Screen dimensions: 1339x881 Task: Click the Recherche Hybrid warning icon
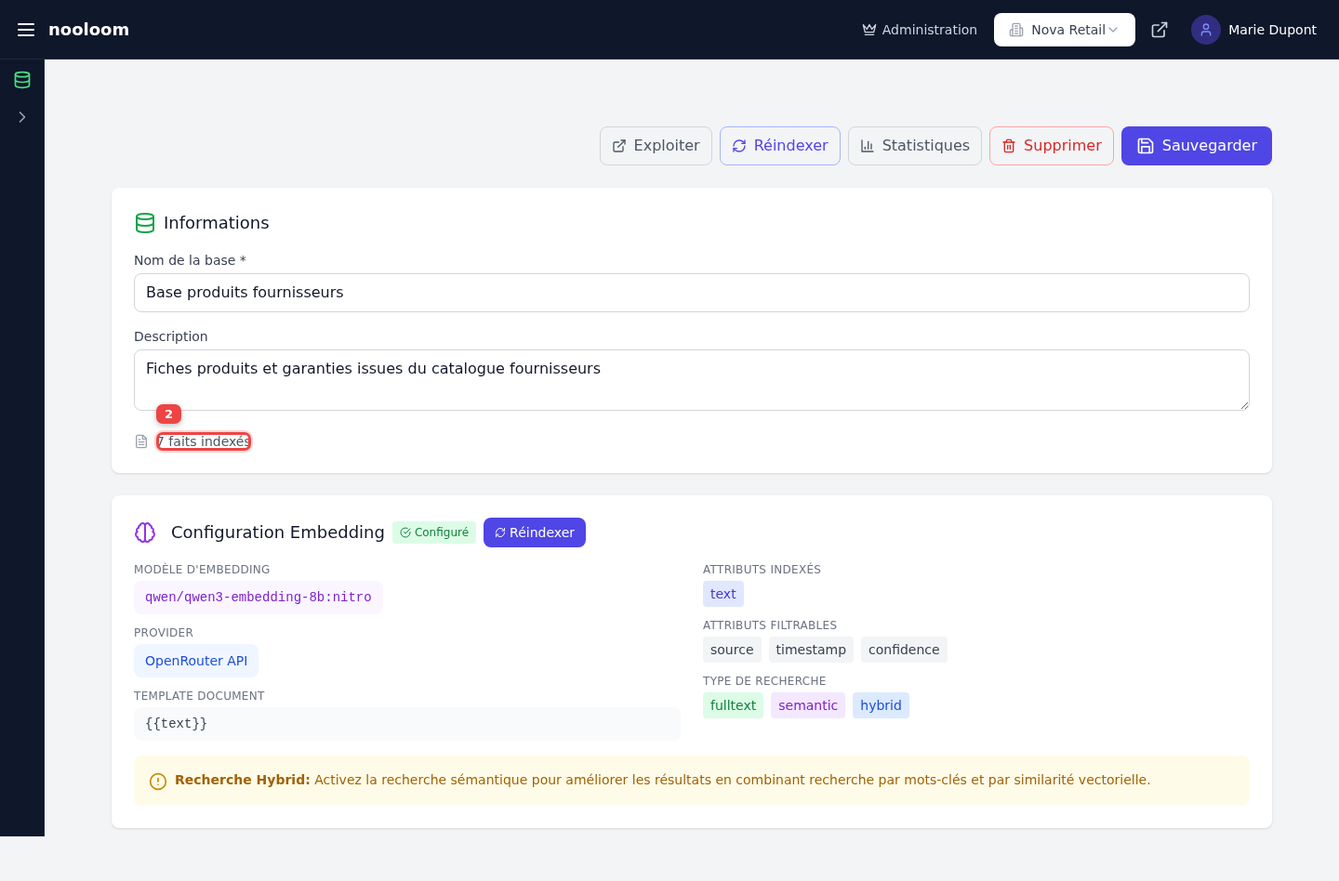pyautogui.click(x=158, y=782)
